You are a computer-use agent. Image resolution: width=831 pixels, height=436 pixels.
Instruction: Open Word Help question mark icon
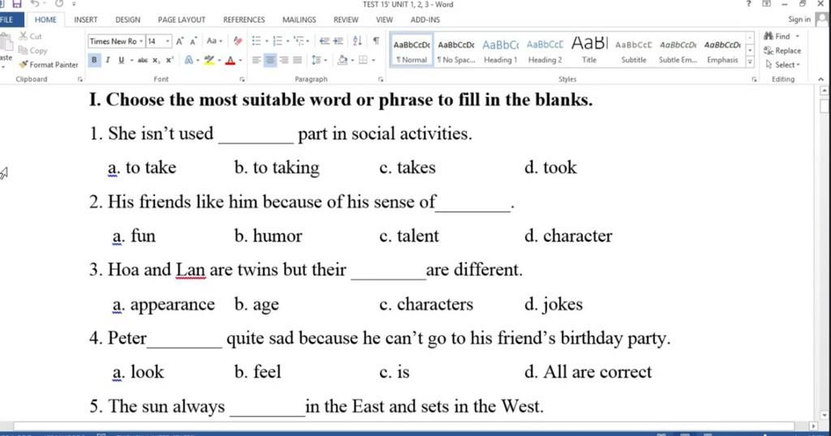click(x=748, y=4)
